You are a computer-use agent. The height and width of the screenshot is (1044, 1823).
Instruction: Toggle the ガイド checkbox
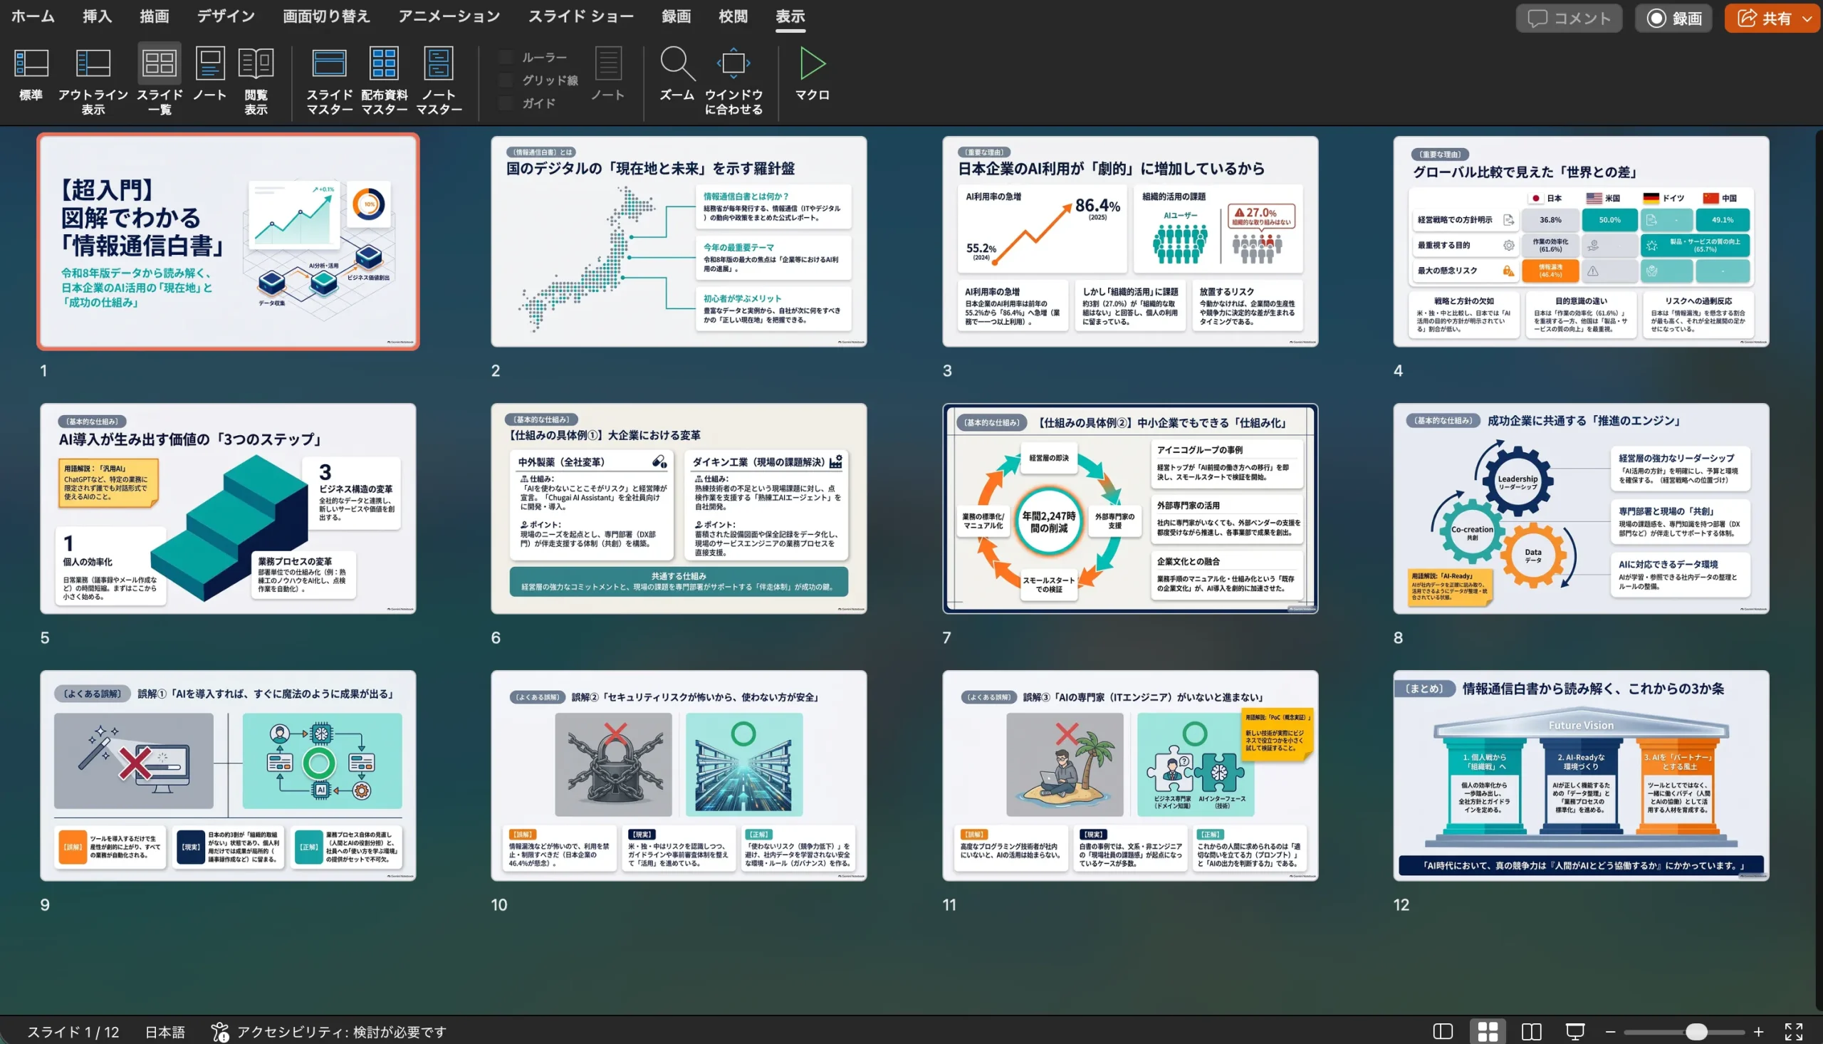506,103
